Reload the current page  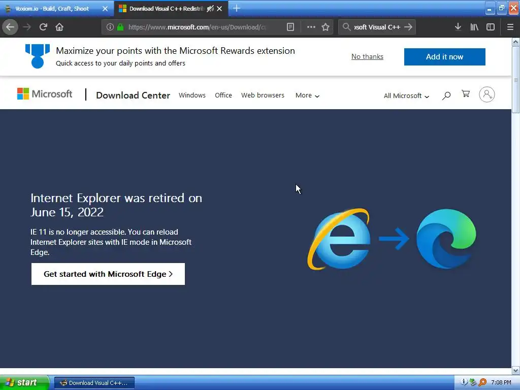pos(43,27)
